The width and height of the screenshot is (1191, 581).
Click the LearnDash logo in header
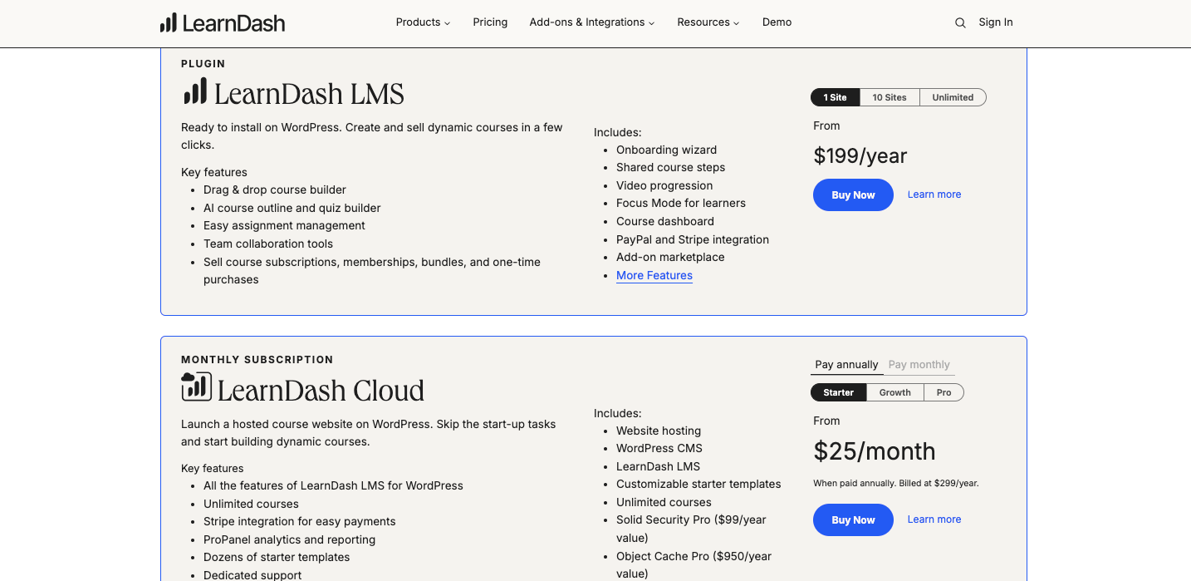tap(223, 23)
